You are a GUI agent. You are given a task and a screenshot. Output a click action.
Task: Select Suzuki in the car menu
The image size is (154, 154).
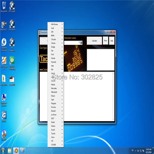(56, 130)
